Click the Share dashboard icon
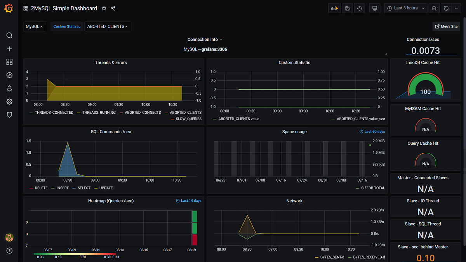This screenshot has width=466, height=262. [x=113, y=8]
